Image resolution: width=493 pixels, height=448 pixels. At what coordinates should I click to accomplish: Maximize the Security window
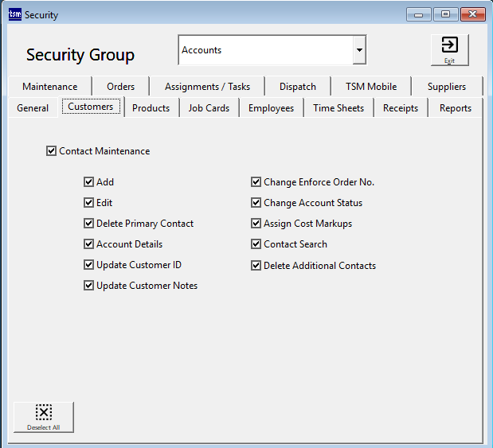(445, 14)
